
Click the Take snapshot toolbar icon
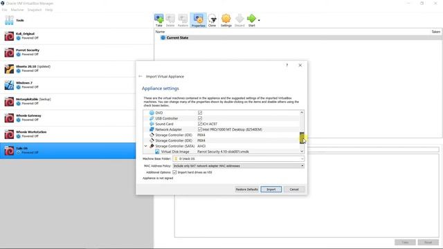(x=159, y=20)
